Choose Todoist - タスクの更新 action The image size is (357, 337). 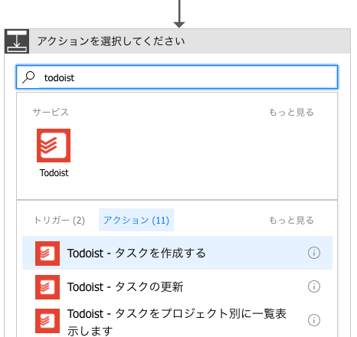pos(177,286)
